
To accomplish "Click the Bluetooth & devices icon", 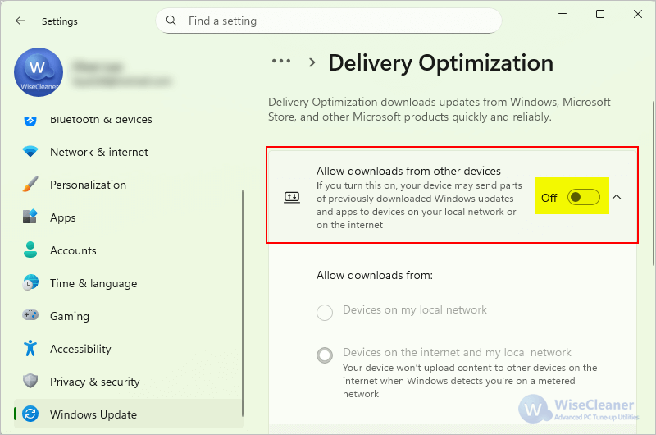I will click(x=30, y=120).
